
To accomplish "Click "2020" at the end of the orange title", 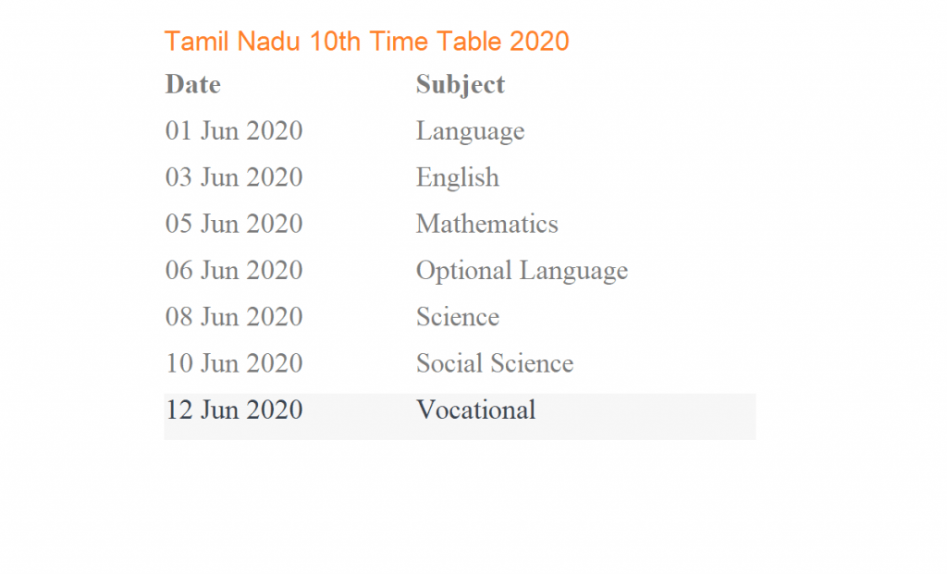I will click(539, 42).
